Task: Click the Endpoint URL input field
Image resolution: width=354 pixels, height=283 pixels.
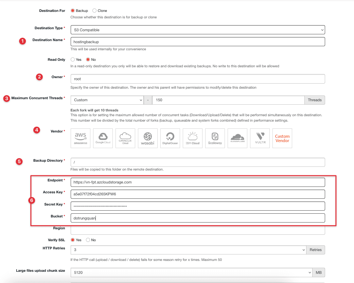Action: (197, 182)
